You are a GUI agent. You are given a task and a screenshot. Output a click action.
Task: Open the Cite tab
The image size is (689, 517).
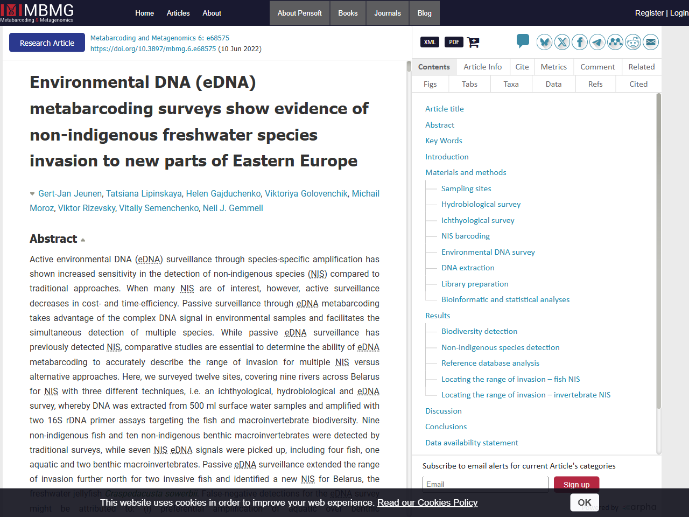coord(522,67)
